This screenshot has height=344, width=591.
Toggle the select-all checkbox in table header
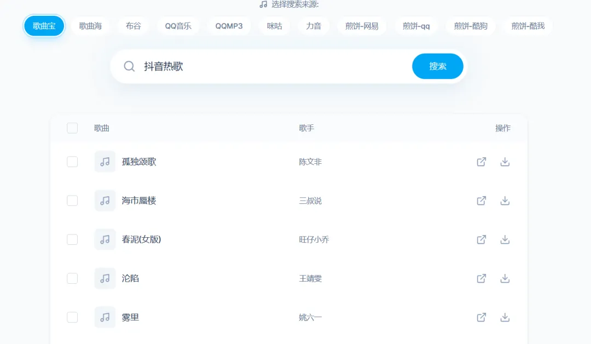click(x=72, y=128)
